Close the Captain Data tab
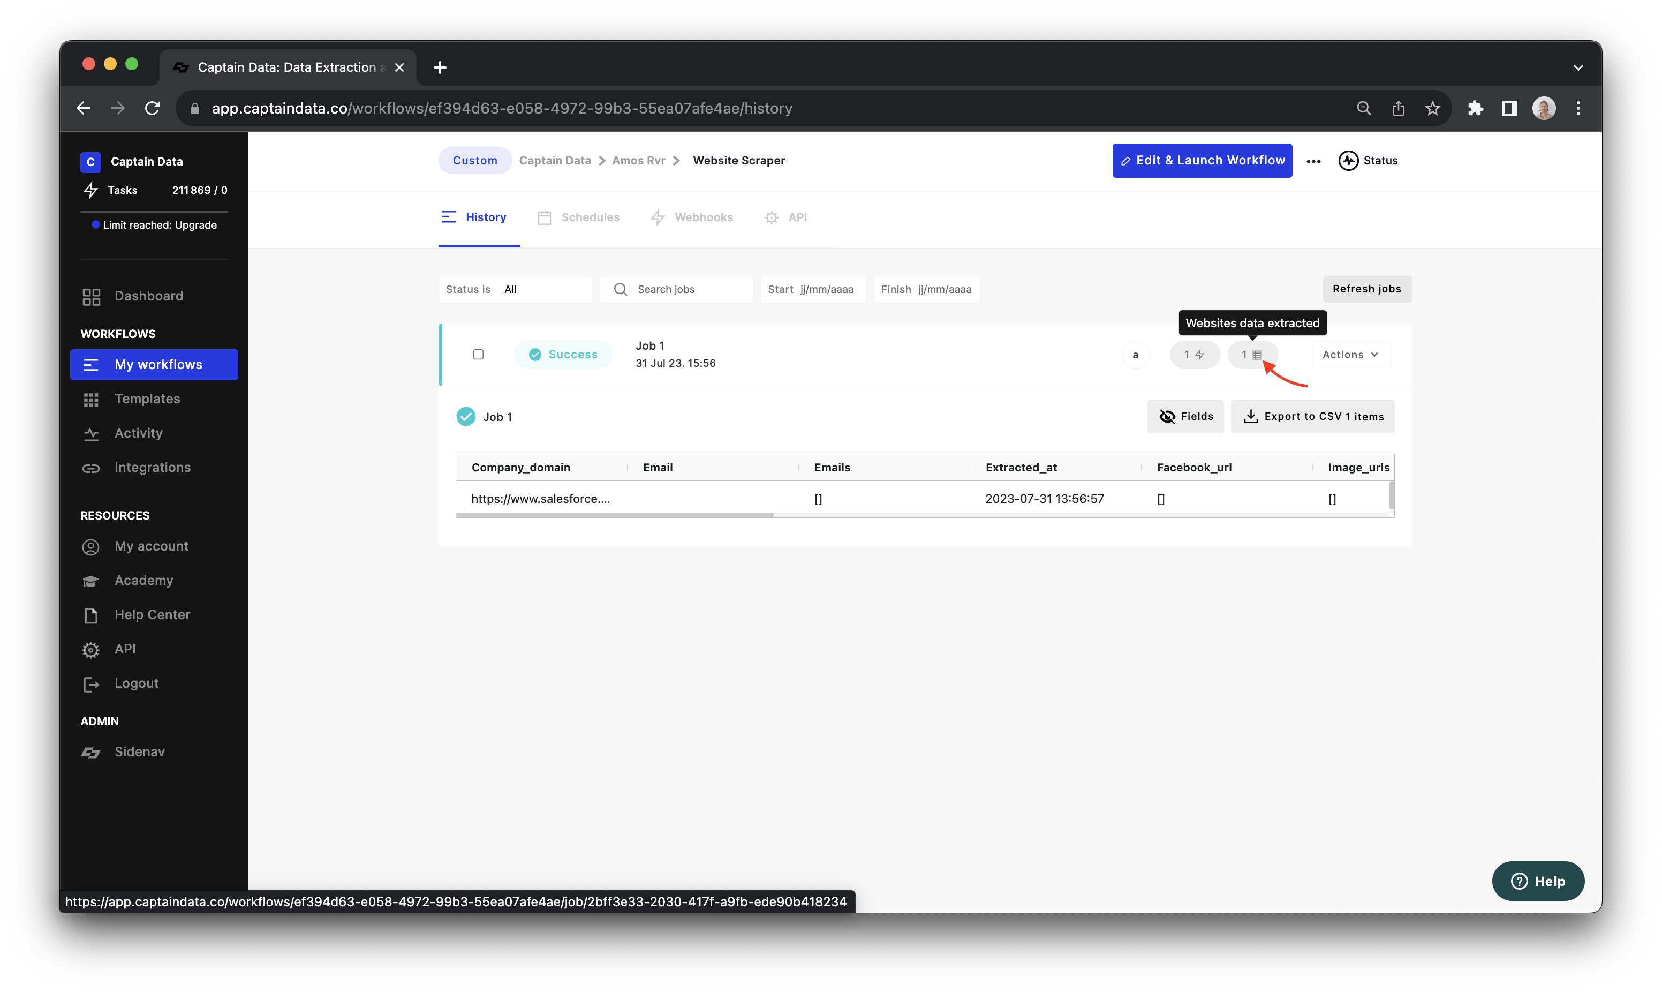 (399, 67)
